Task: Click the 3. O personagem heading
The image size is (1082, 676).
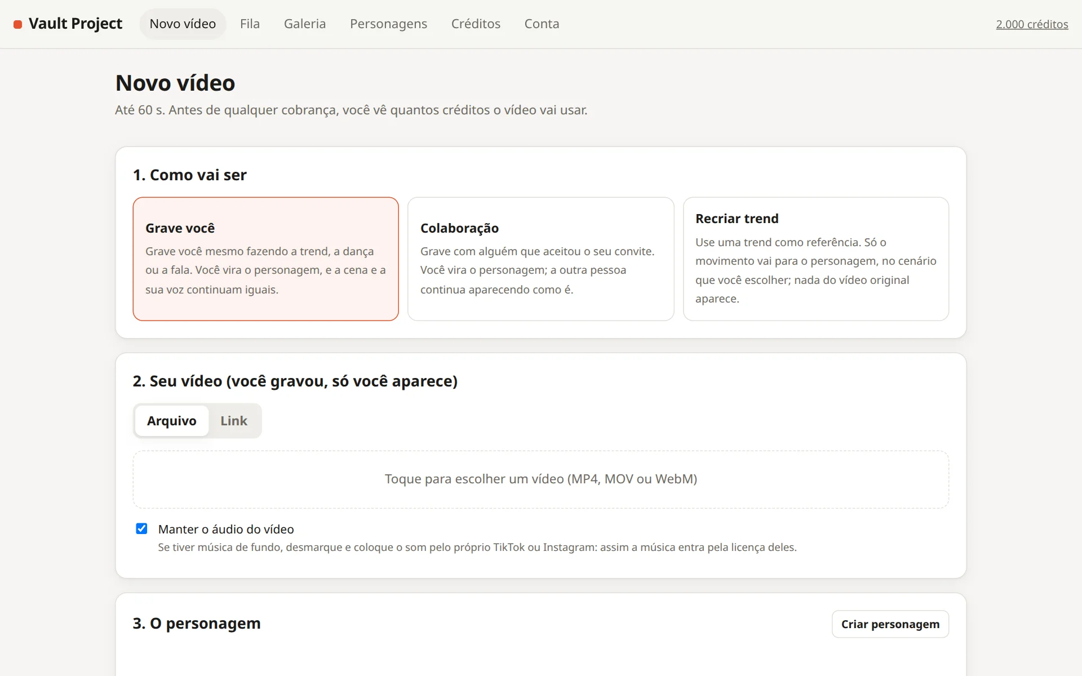Action: coord(197,624)
